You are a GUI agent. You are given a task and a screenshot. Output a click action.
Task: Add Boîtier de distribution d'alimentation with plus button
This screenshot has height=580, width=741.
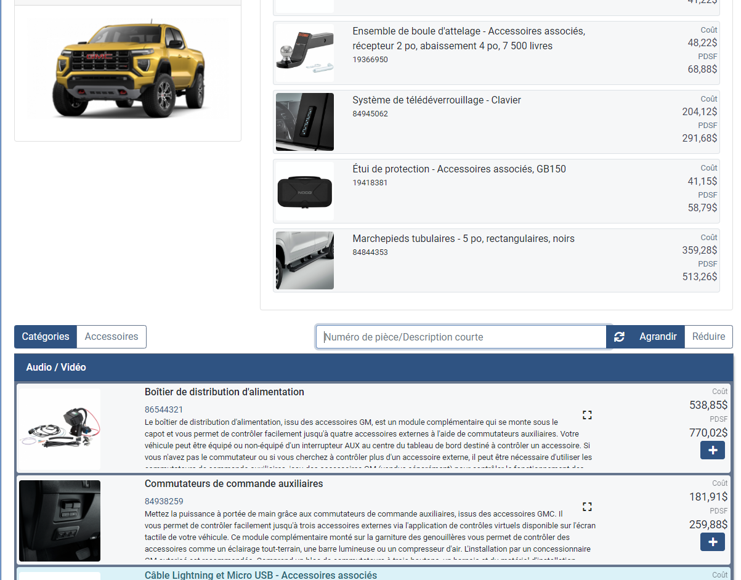coord(713,450)
